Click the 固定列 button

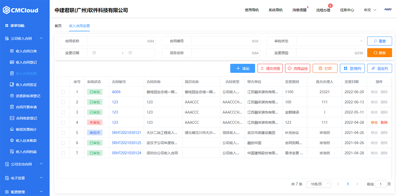tap(379, 69)
